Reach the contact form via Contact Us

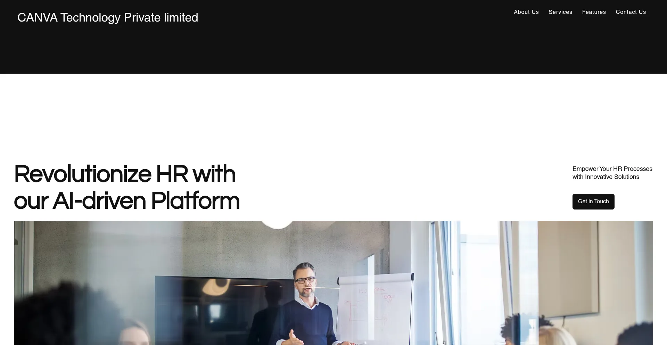[x=631, y=12]
